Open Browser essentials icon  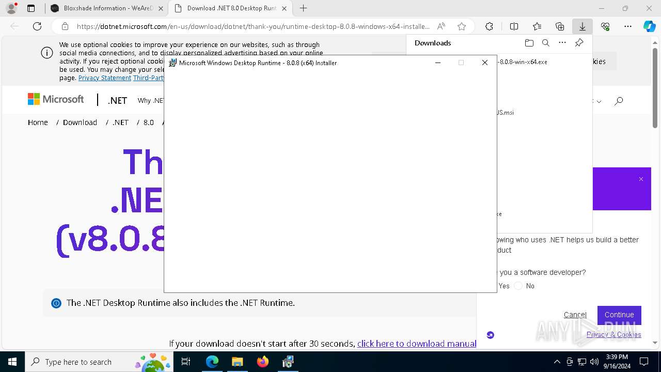pyautogui.click(x=605, y=26)
